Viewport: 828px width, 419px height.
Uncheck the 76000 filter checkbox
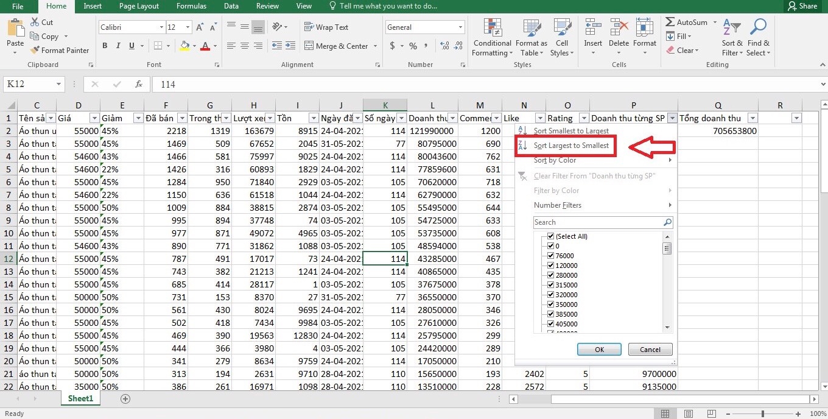[551, 256]
